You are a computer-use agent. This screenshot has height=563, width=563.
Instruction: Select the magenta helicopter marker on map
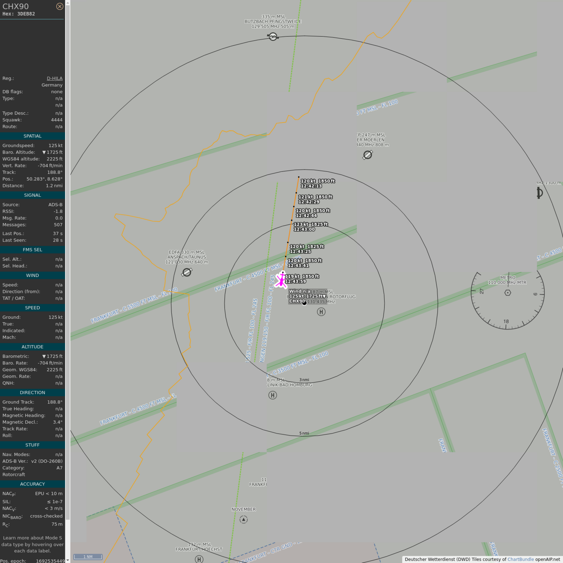(281, 280)
